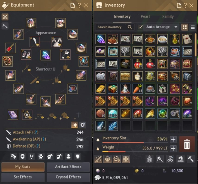Expand the Auto Arrange dropdown arrow

[176, 27]
